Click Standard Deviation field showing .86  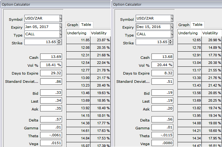coord(51,82)
